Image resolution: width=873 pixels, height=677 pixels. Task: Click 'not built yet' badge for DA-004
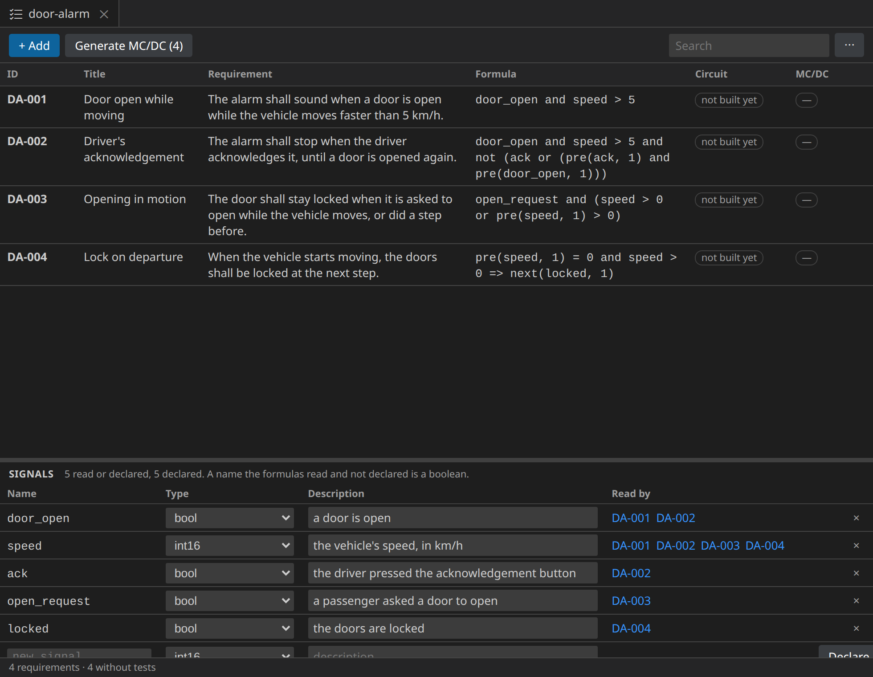pyautogui.click(x=729, y=258)
